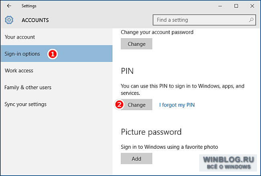Screen dimensions: 261x176
Task: Go back with the back arrow
Action: 9,6
